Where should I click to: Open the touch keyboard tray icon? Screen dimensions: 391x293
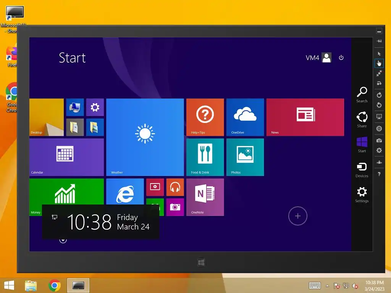(315, 285)
